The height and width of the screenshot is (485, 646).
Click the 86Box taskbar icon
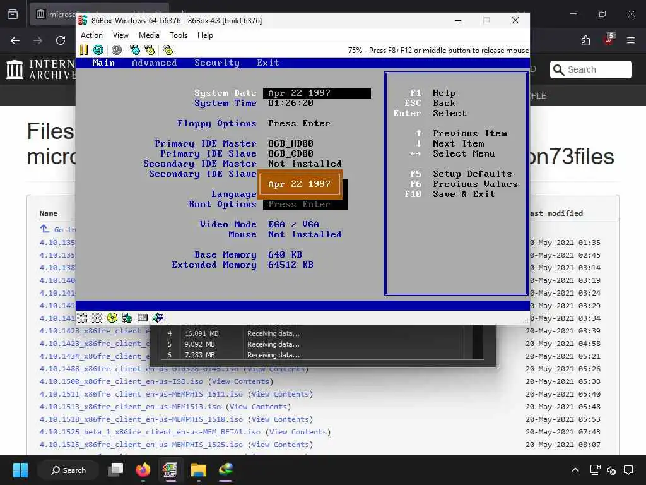tap(170, 470)
